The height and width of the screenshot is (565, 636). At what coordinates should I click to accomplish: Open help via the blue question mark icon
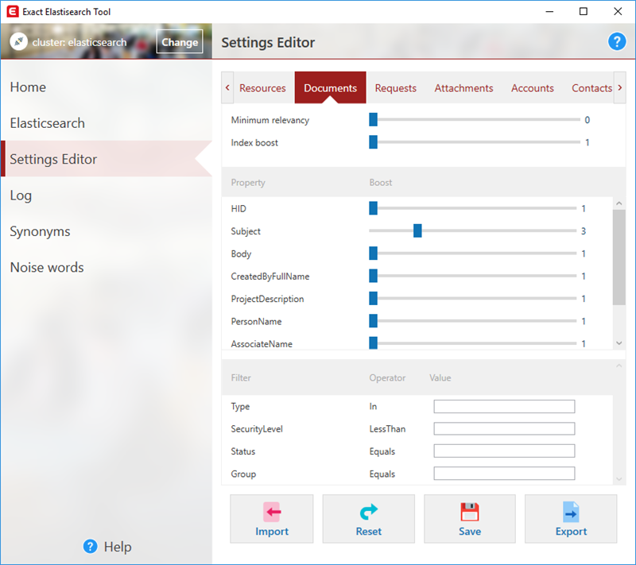pos(617,41)
